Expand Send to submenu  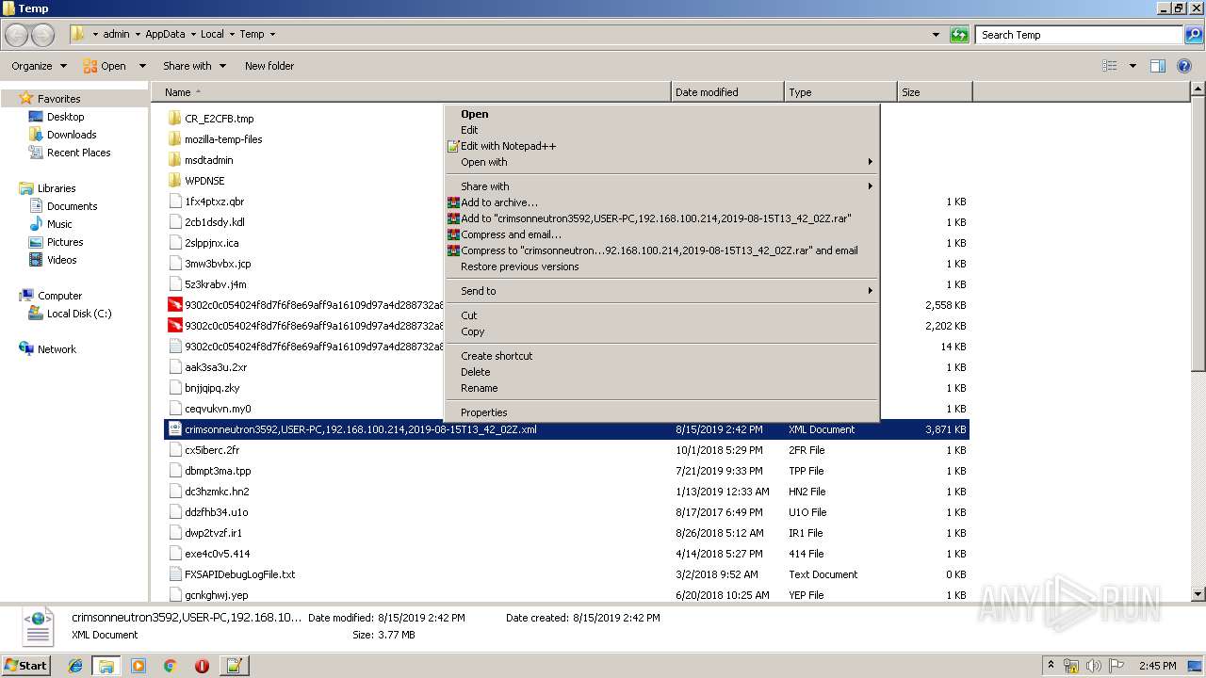tap(661, 291)
